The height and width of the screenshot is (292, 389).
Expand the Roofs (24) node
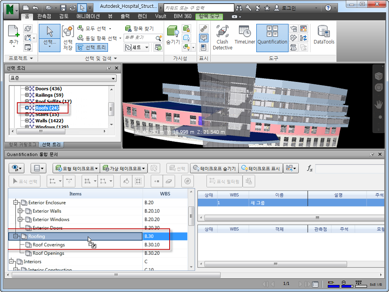[27, 108]
